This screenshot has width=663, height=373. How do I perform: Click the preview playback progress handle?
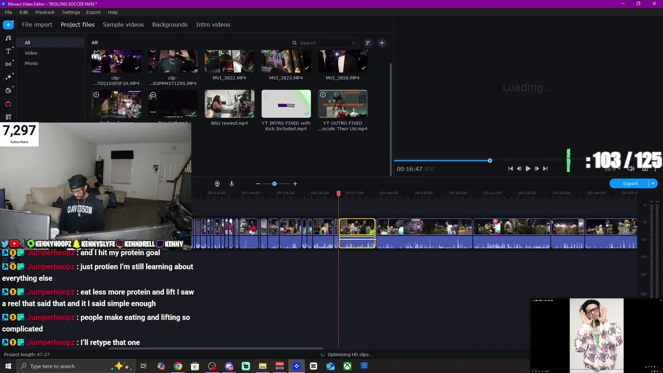pyautogui.click(x=489, y=161)
